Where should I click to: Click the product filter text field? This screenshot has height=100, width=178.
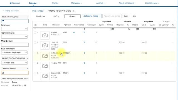pyautogui.click(x=15, y=21)
